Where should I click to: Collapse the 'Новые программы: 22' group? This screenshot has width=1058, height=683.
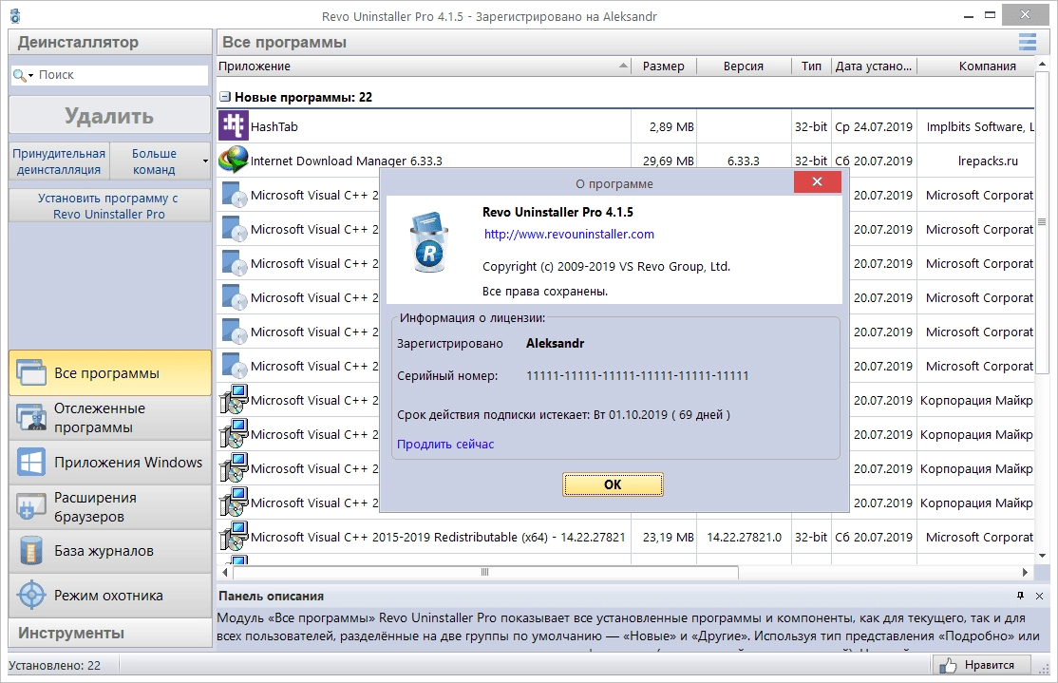[x=225, y=97]
